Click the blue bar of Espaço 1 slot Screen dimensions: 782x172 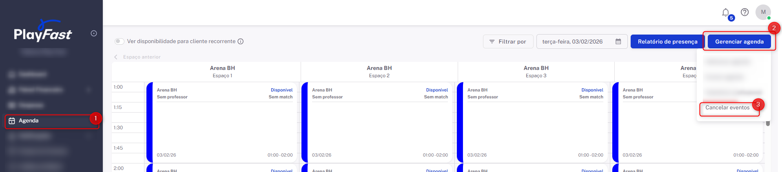click(x=149, y=122)
